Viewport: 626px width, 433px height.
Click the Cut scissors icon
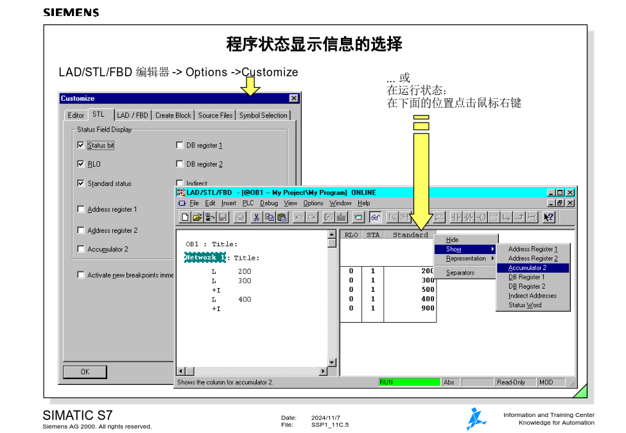(x=256, y=217)
